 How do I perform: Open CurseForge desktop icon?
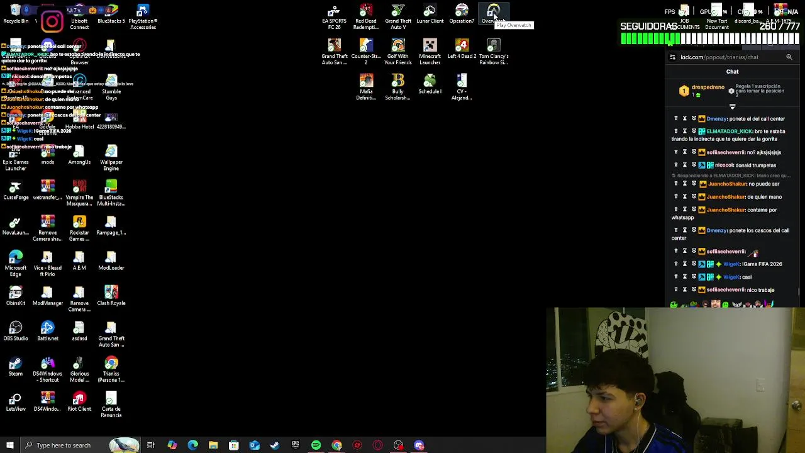tap(16, 190)
